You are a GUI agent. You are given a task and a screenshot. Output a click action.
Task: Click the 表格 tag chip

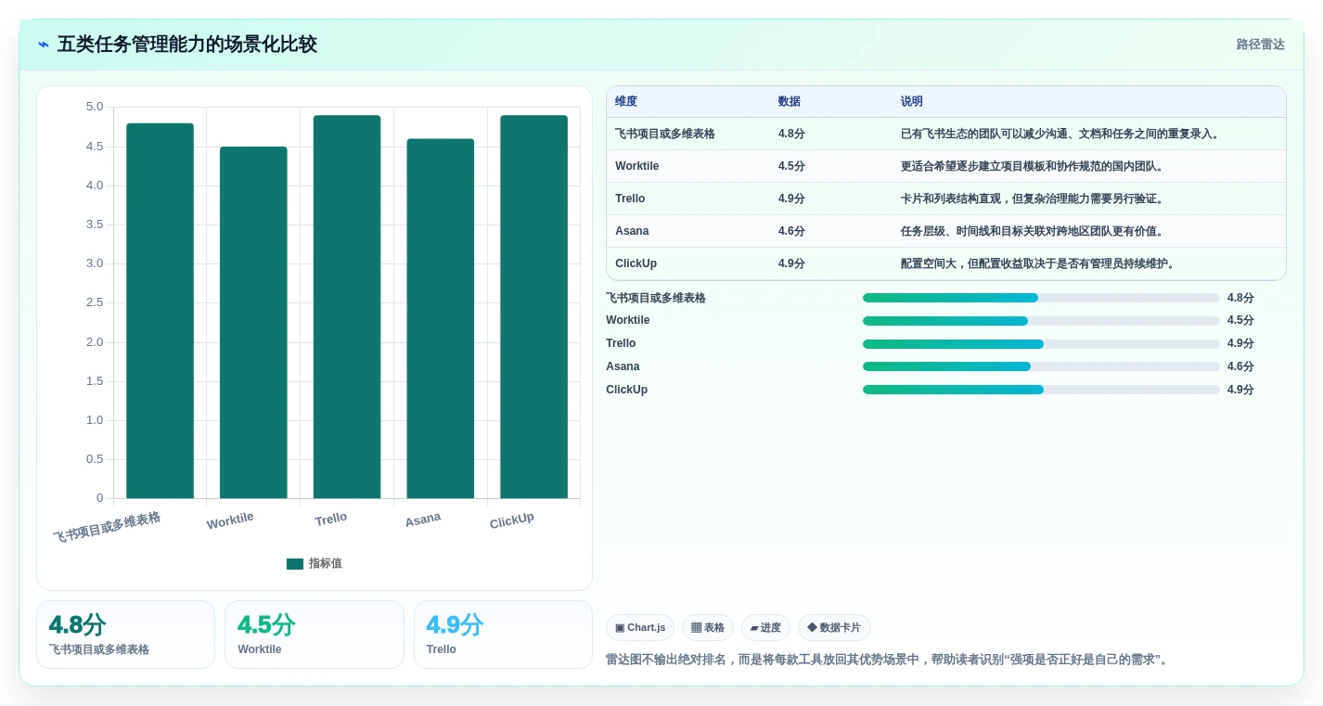[708, 628]
